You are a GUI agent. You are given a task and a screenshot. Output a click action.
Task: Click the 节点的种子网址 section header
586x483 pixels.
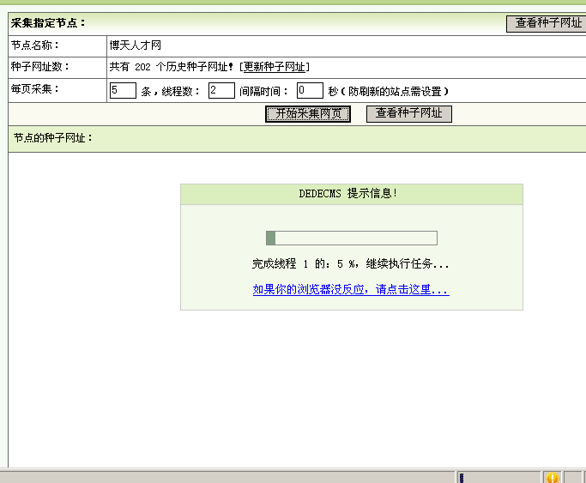52,138
